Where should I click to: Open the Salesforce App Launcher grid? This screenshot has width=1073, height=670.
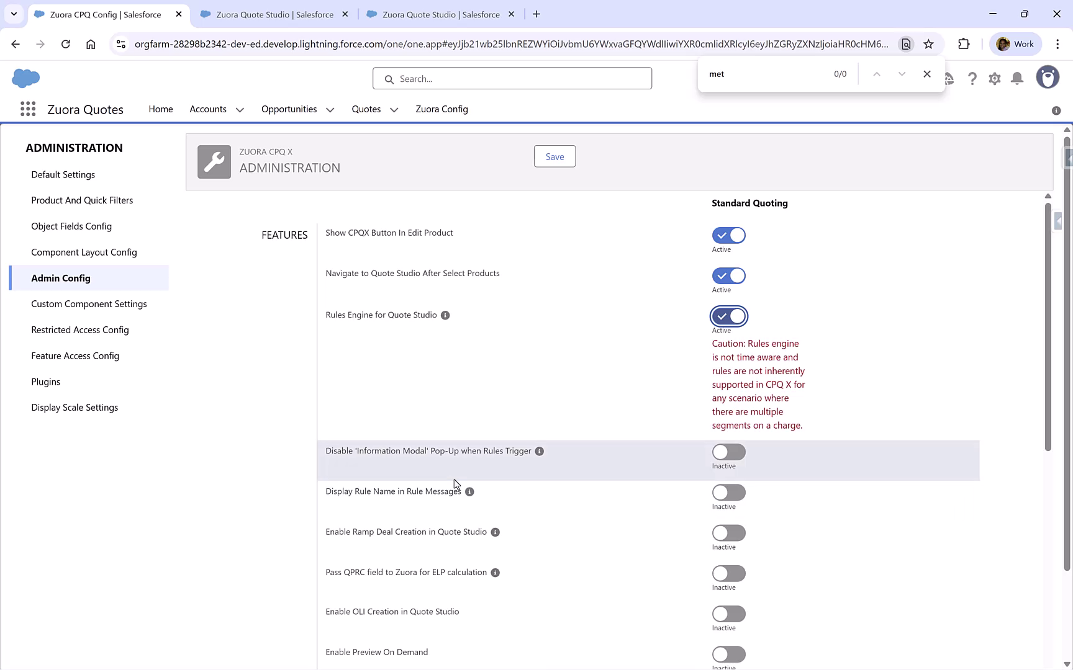tap(28, 109)
